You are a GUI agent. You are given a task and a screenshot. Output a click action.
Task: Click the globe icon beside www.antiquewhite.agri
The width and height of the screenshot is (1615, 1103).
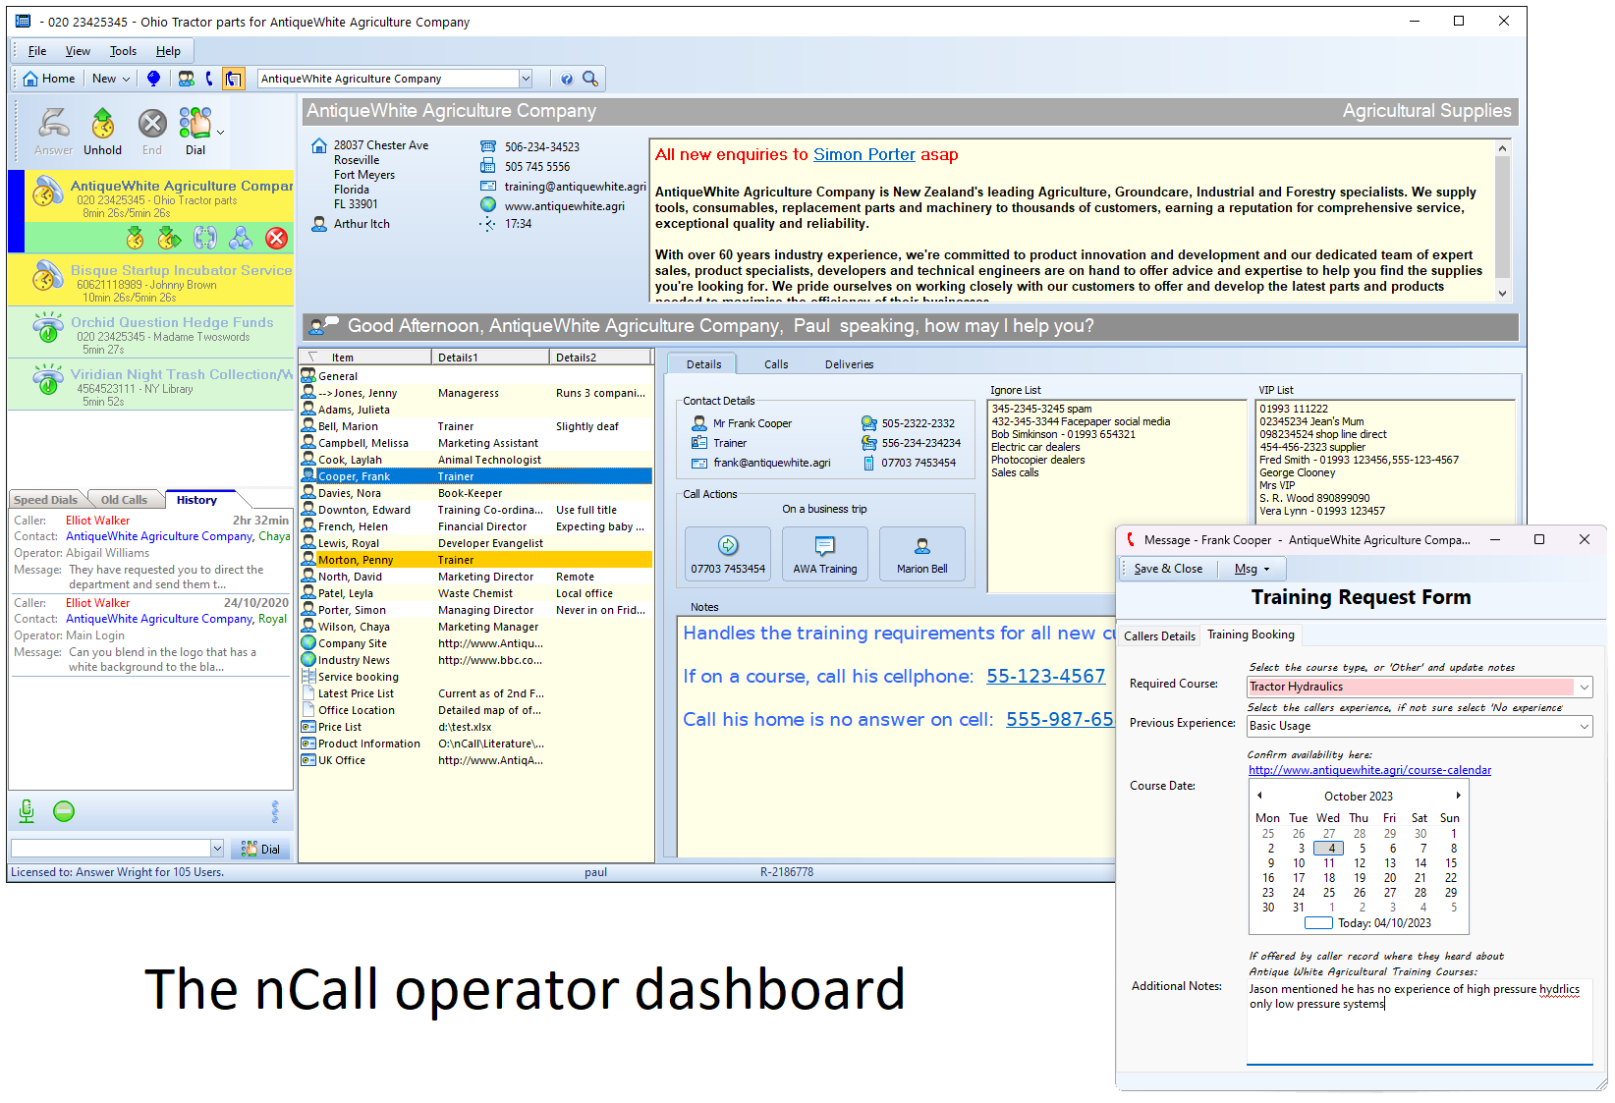pos(487,205)
